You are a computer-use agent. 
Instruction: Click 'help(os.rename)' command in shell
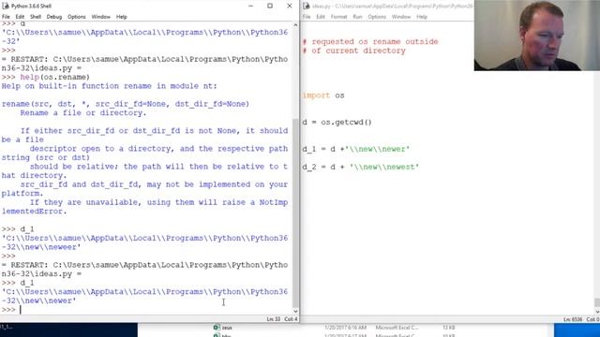(x=54, y=77)
